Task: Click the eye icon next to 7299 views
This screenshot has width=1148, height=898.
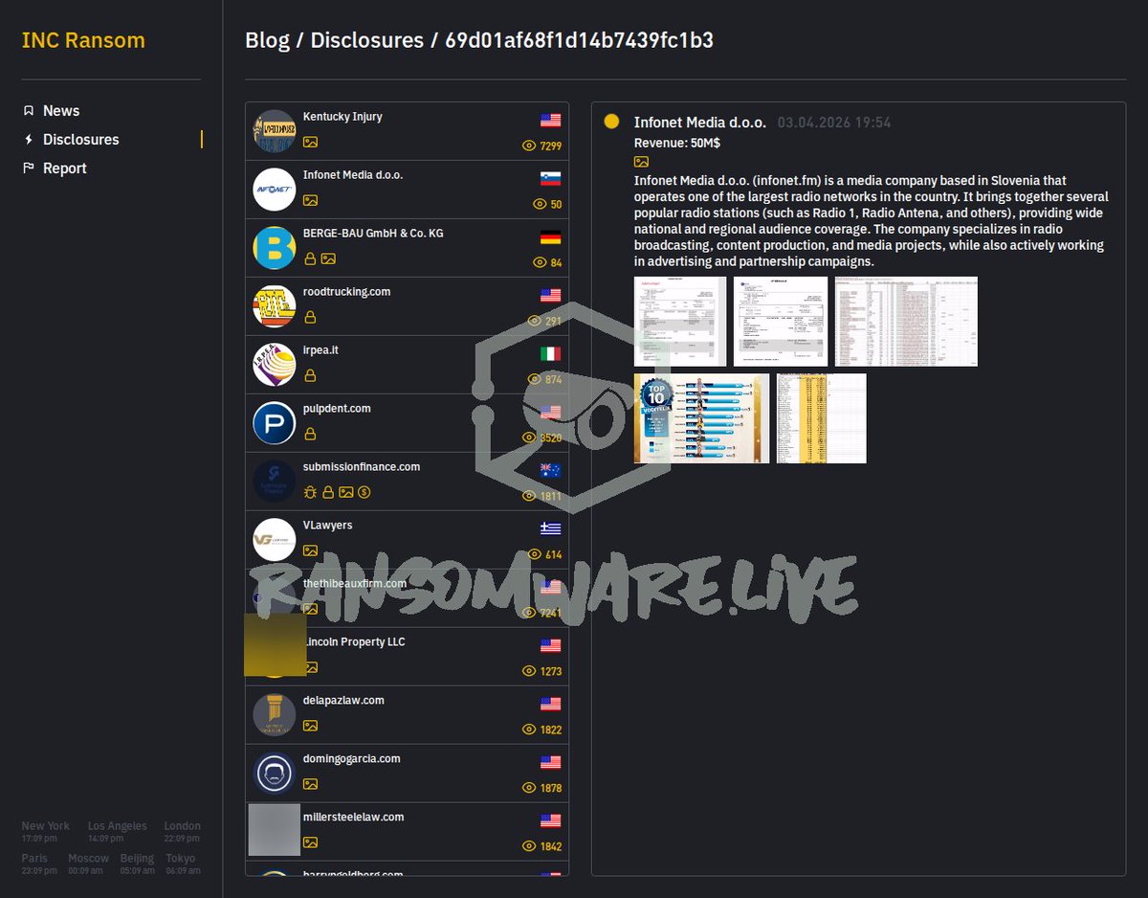Action: 528,146
